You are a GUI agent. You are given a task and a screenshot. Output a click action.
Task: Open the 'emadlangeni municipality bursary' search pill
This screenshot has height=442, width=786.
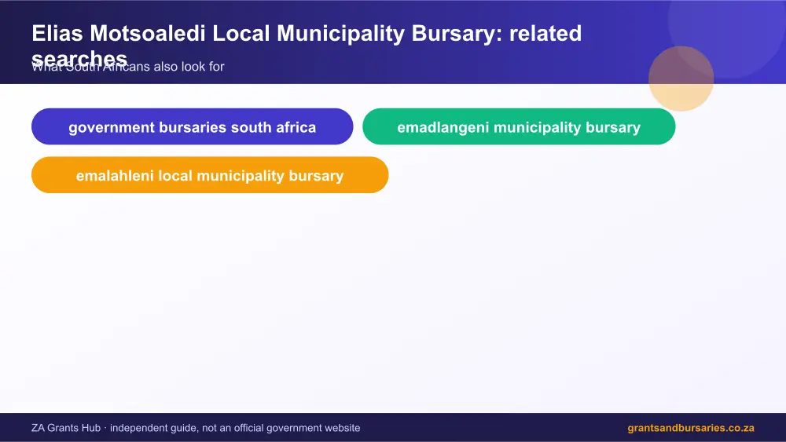[519, 126]
